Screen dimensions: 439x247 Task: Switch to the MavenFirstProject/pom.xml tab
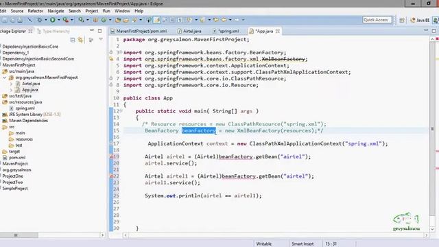pyautogui.click(x=139, y=31)
